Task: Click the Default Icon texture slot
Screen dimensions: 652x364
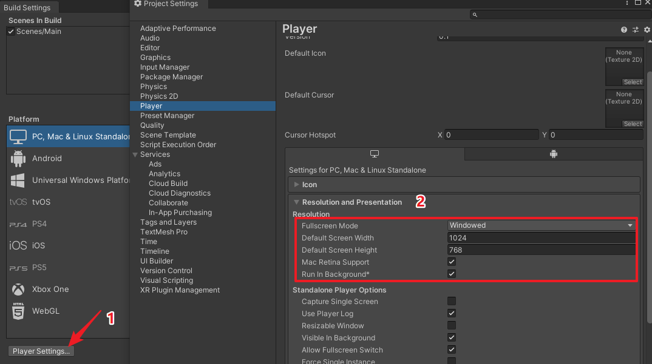Action: tap(624, 67)
